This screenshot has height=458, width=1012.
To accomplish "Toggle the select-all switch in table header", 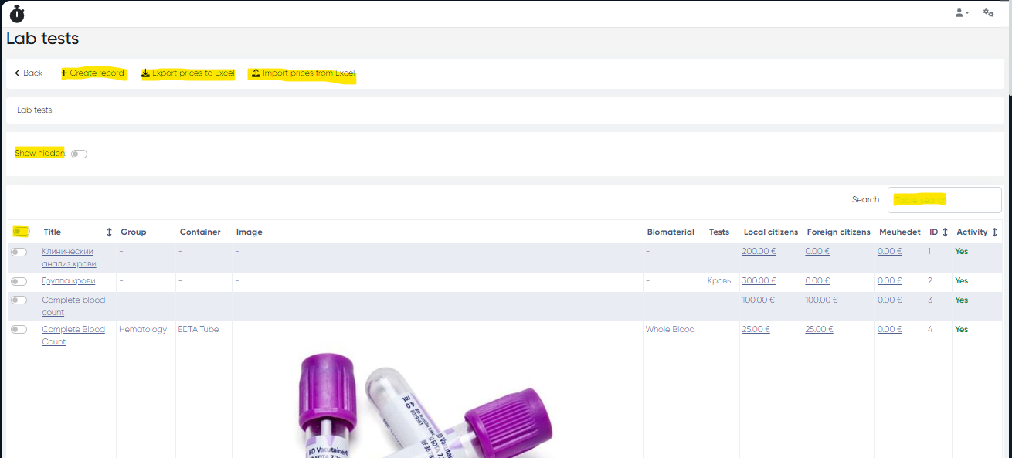I will [x=20, y=232].
